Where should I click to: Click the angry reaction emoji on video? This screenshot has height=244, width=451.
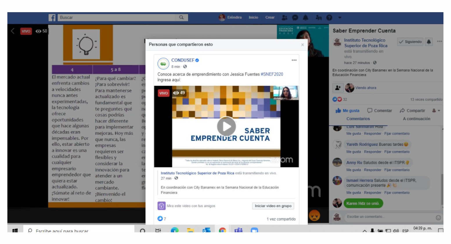pyautogui.click(x=314, y=215)
